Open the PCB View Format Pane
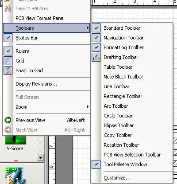This screenshot has width=177, height=184. click(x=46, y=18)
